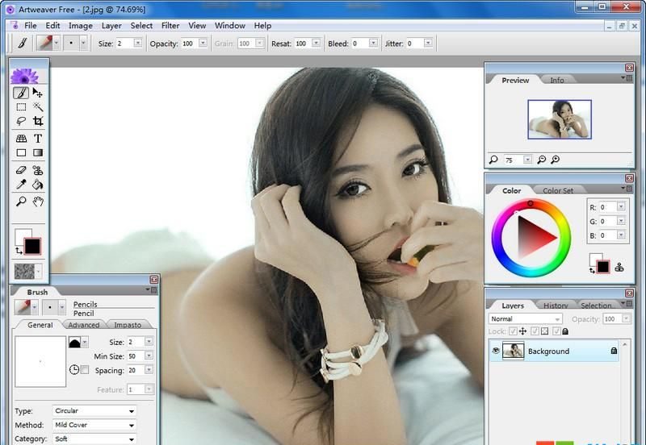Toggle the first Lock checkbox in Layers panel

pos(513,331)
